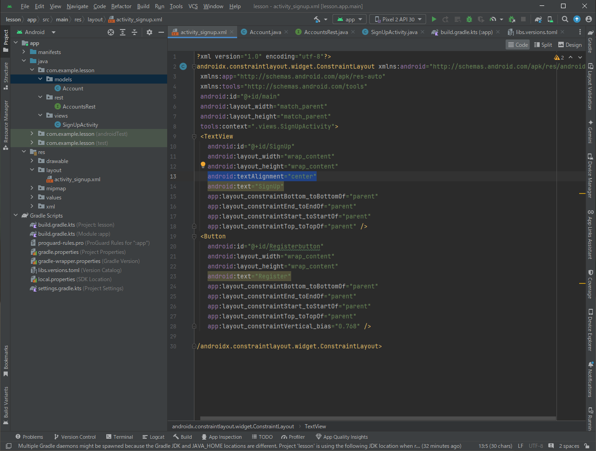Image resolution: width=596 pixels, height=451 pixels.
Task: Expand the mipmap folder
Action: click(32, 188)
